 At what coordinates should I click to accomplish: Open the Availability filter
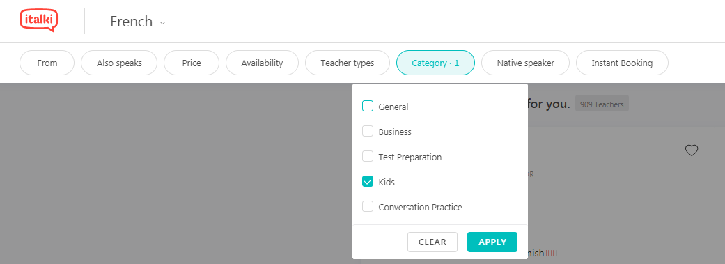pyautogui.click(x=262, y=63)
